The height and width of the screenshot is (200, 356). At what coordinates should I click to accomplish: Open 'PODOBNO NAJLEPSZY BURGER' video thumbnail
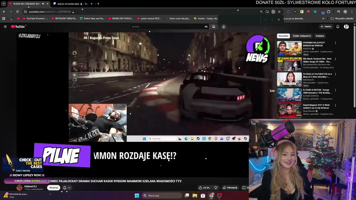click(289, 48)
